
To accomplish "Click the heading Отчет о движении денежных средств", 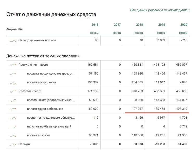I will coord(51,15).
